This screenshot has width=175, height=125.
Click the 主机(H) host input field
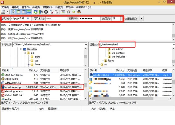coord(21,19)
